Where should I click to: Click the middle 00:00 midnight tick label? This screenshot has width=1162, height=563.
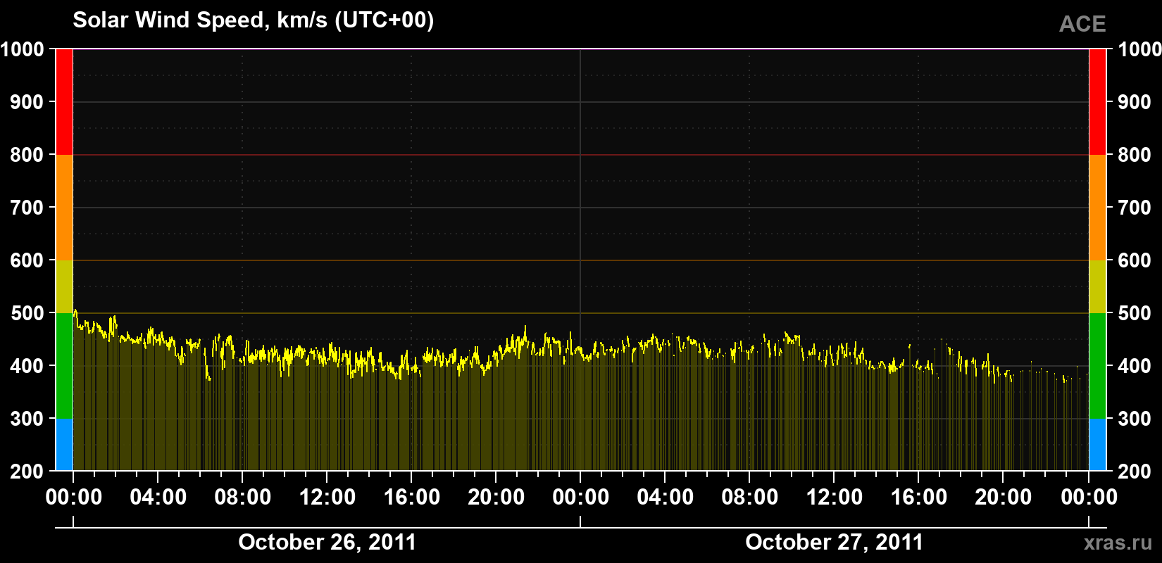point(581,497)
